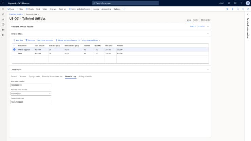
Task: Click in the Search for a page box
Action: click(x=125, y=3)
